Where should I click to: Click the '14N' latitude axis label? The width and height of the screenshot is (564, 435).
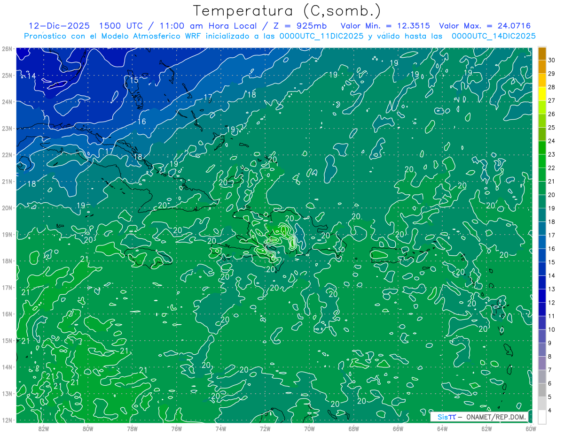pos(7,367)
